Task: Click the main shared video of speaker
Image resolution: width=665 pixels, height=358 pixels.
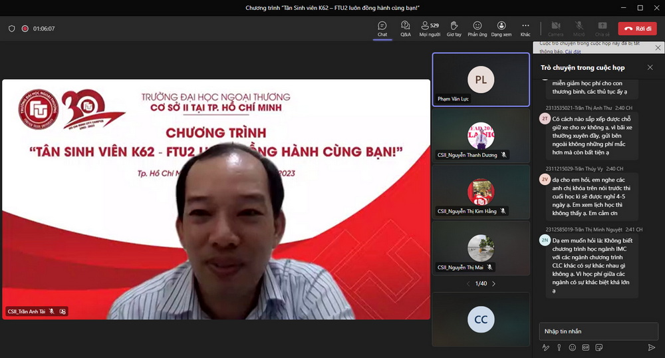Action: pyautogui.click(x=216, y=200)
